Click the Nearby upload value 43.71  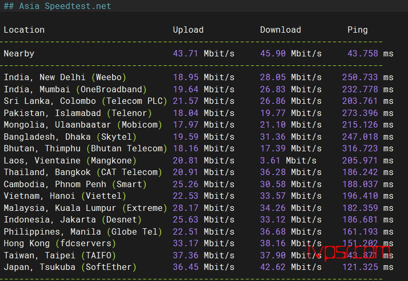tap(185, 53)
